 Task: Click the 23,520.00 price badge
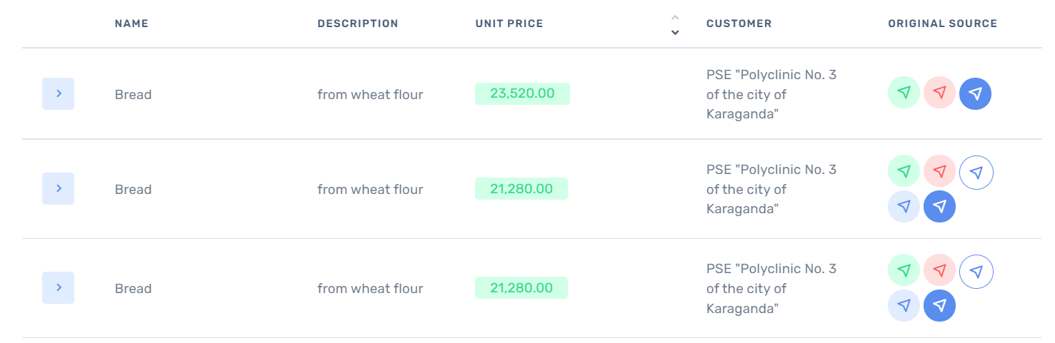522,93
